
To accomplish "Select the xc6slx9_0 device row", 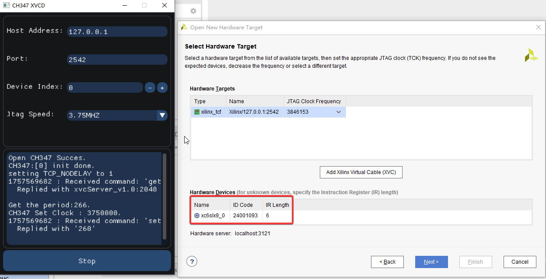I will [x=241, y=216].
